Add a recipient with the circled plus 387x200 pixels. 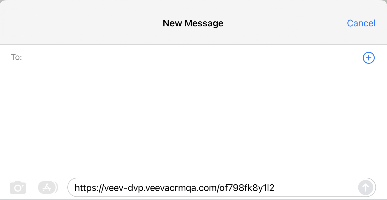pos(369,58)
